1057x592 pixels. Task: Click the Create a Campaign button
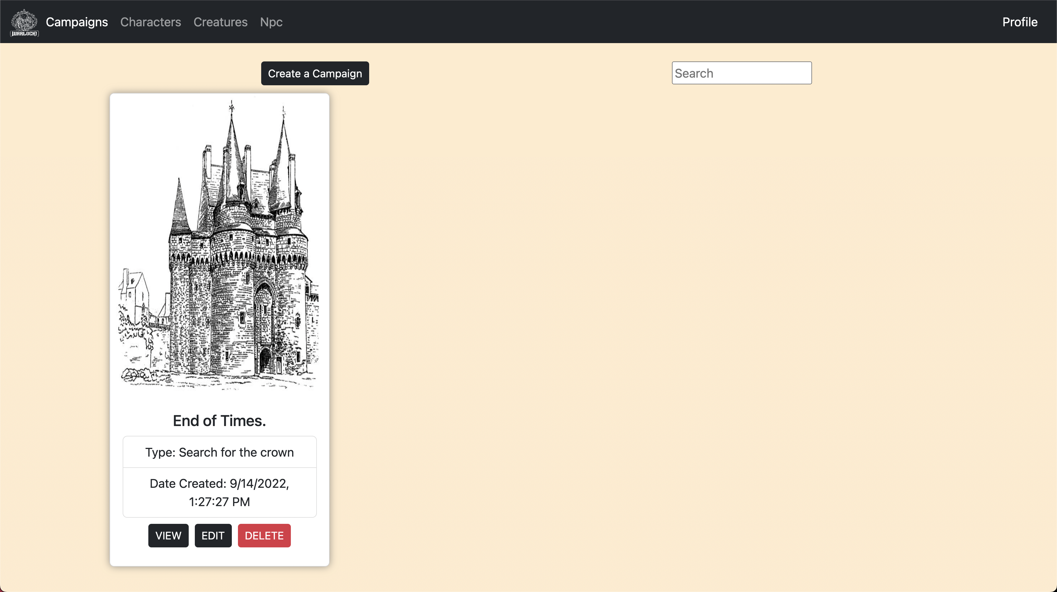pyautogui.click(x=314, y=73)
